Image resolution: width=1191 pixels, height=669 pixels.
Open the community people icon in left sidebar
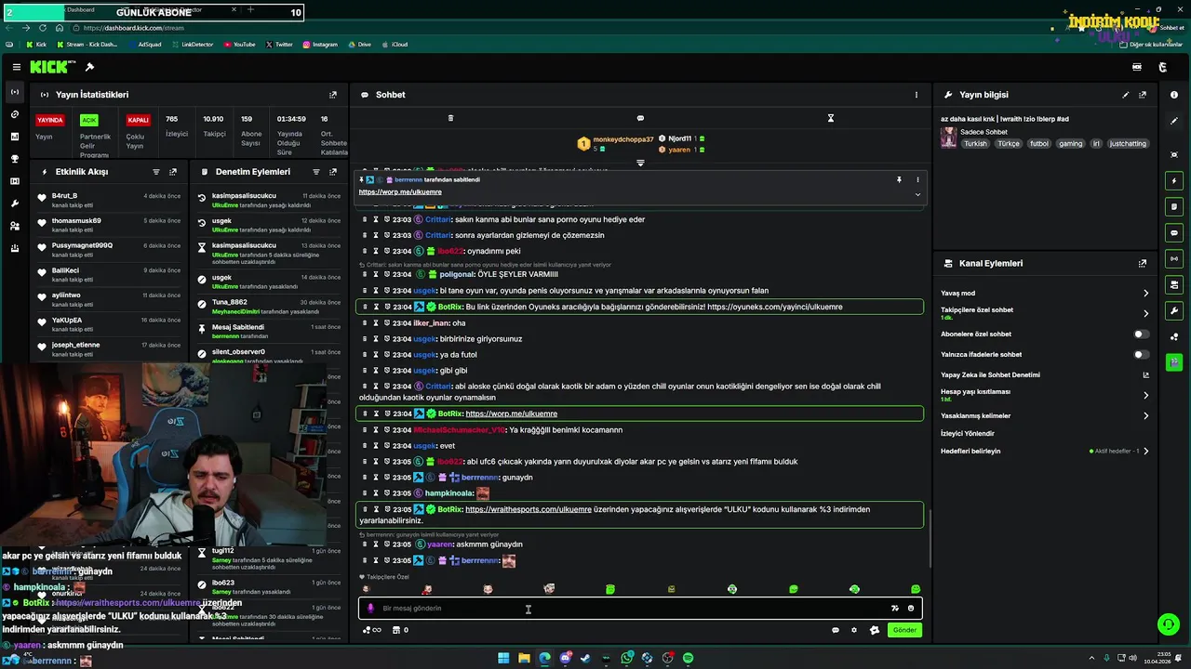(14, 226)
